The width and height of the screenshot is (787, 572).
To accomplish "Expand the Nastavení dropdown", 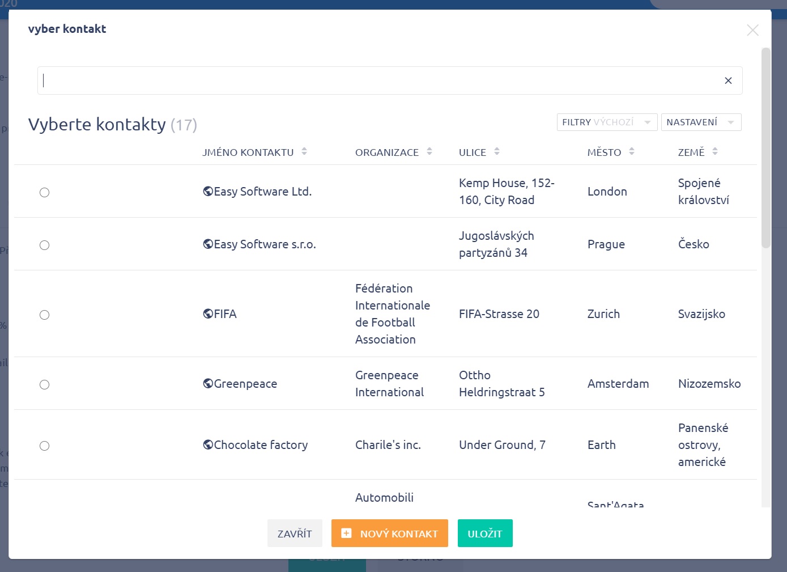I will (700, 122).
